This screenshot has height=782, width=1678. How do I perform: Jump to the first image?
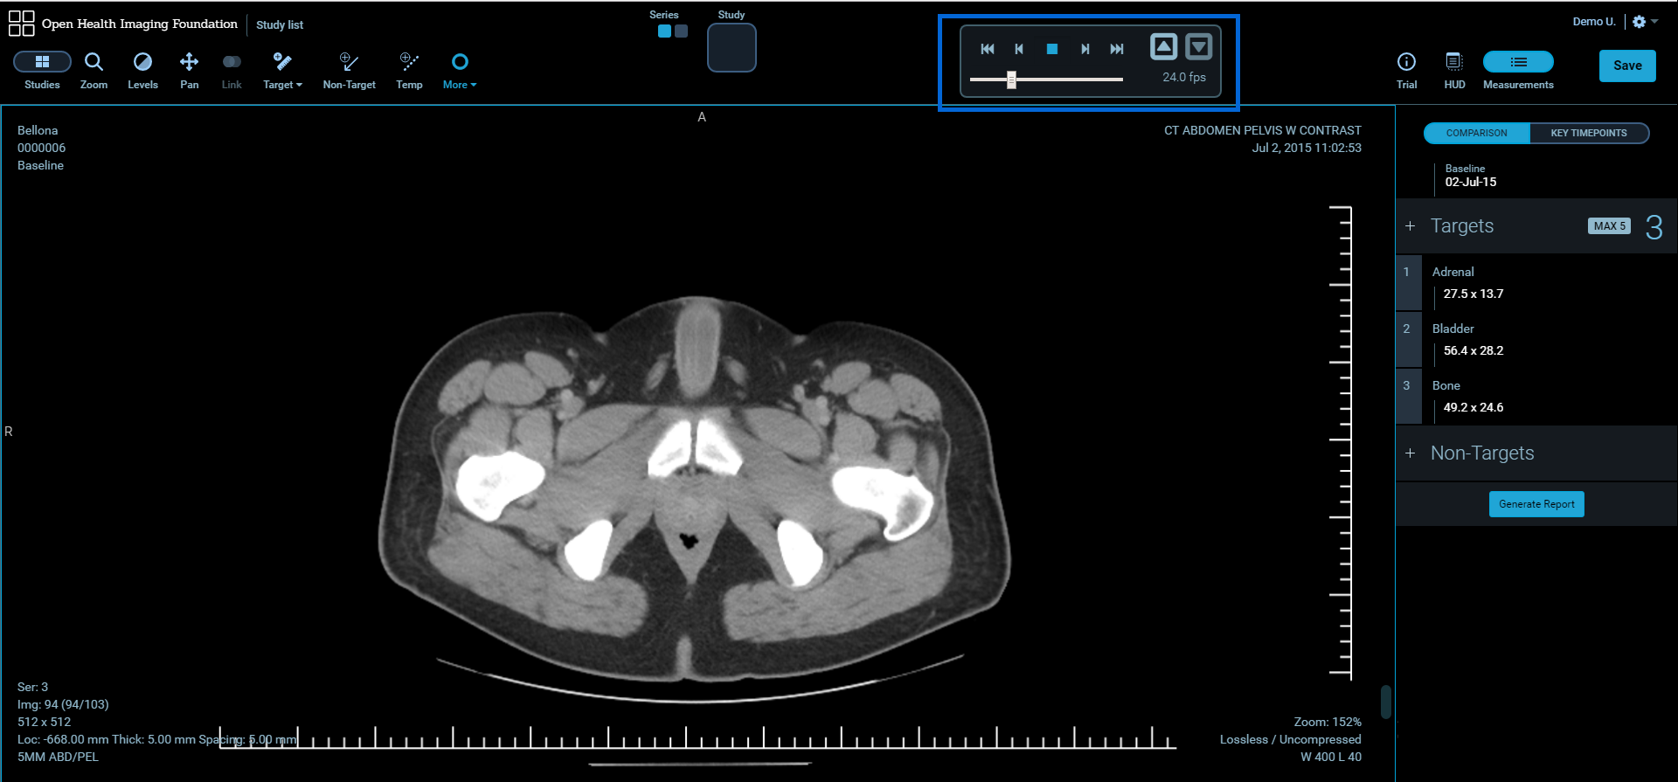tap(988, 49)
